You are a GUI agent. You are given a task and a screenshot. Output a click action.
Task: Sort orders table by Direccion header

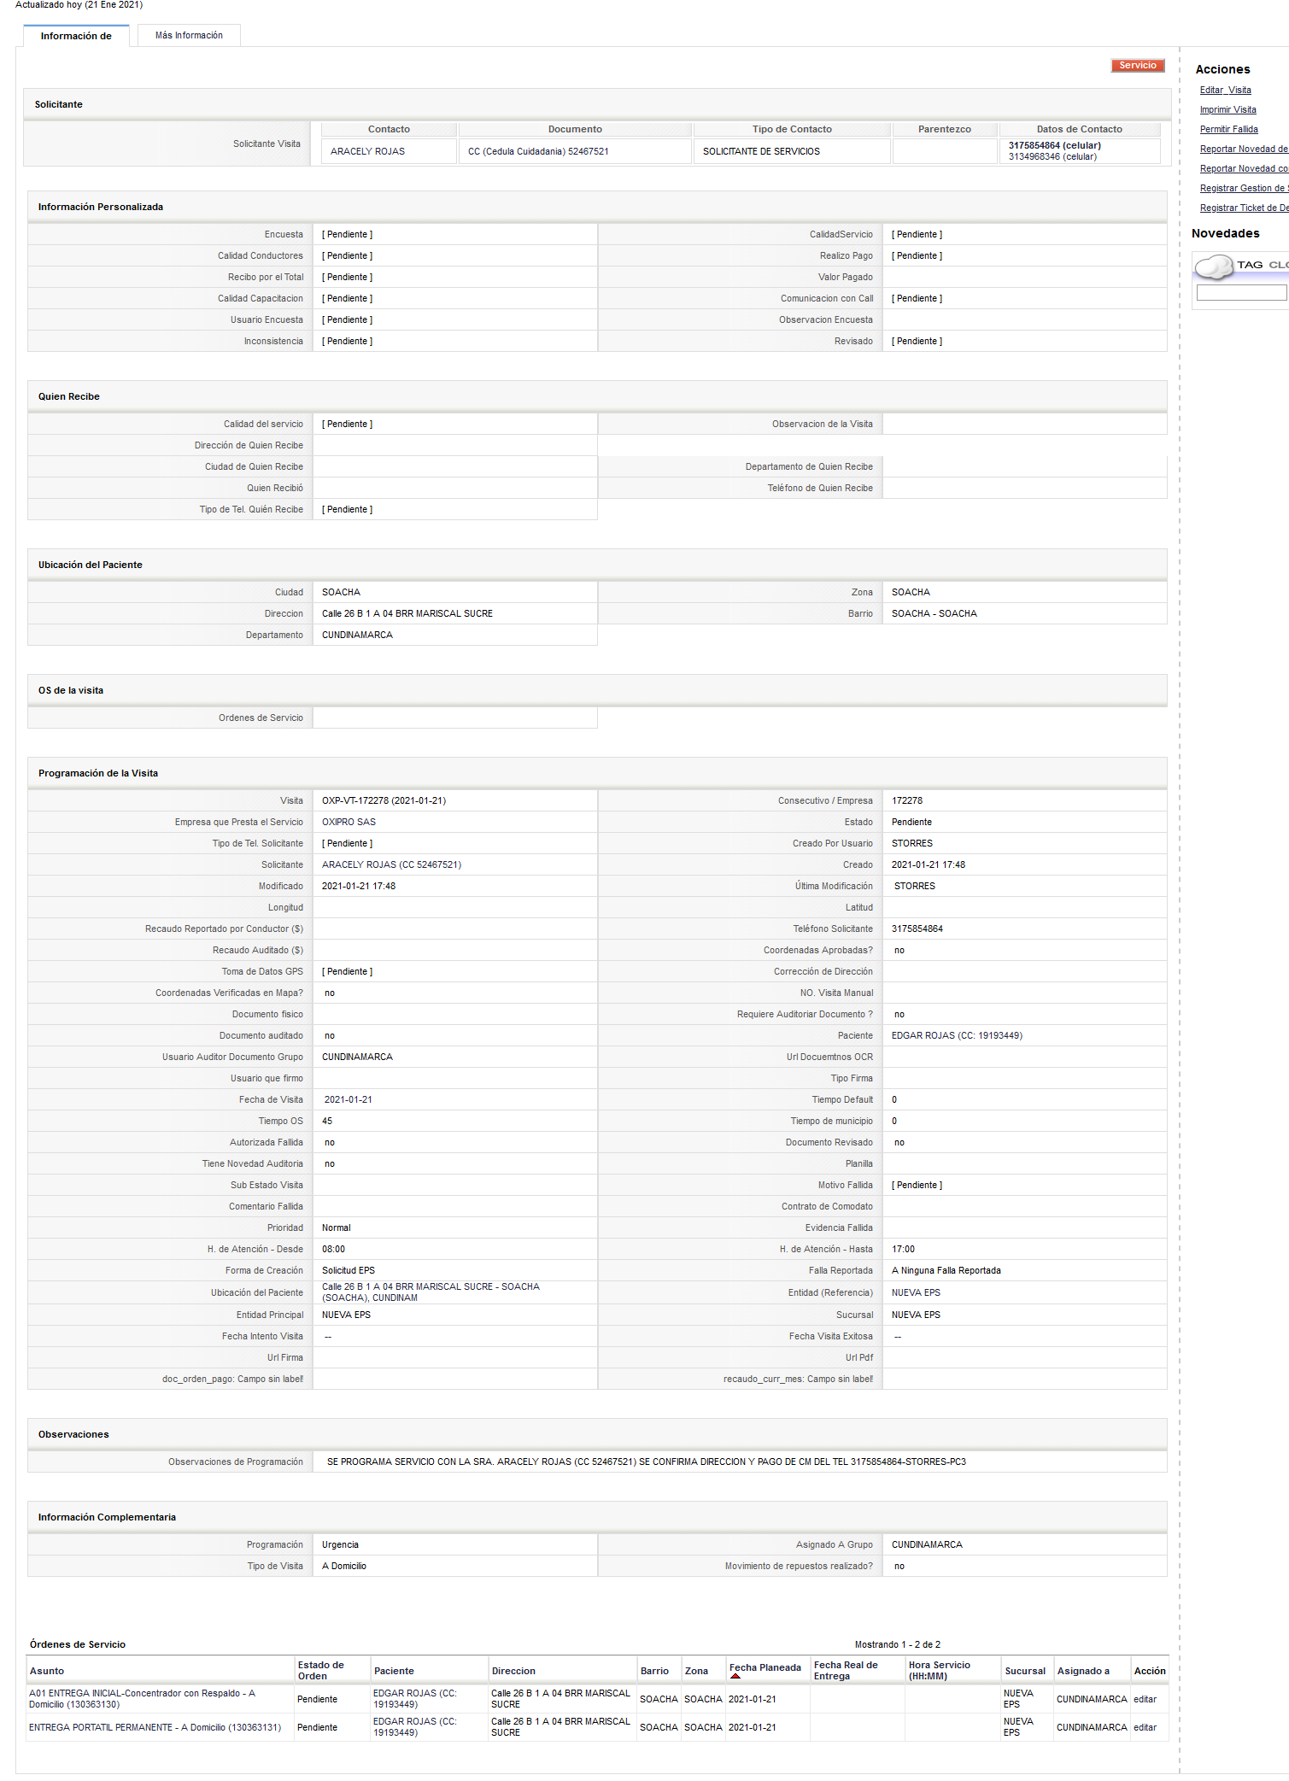tap(513, 1671)
